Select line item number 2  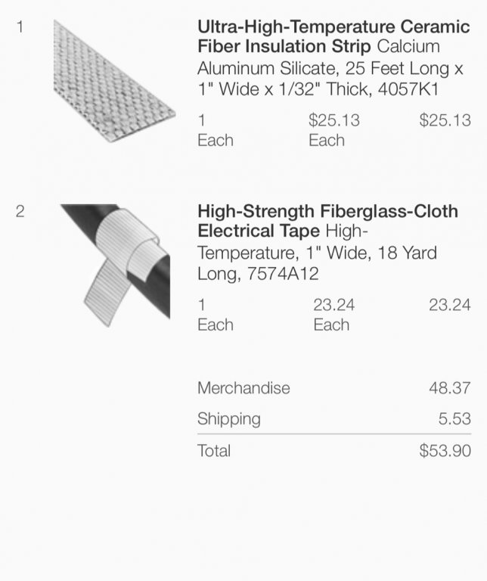click(x=20, y=211)
